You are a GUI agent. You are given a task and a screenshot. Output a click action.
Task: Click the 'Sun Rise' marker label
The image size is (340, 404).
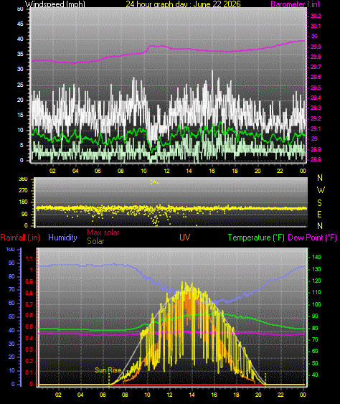pyautogui.click(x=108, y=370)
